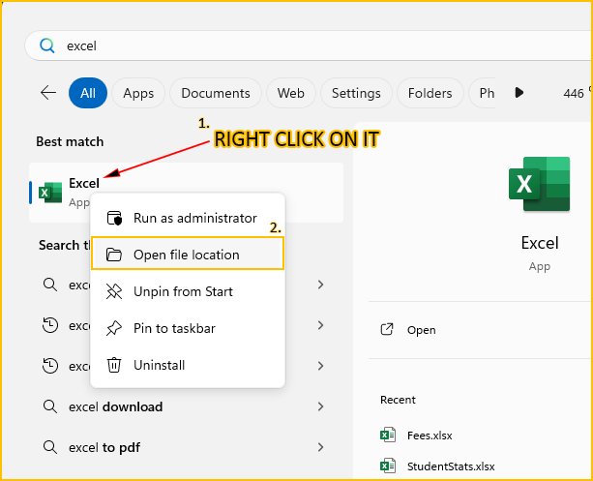Select Pin to taskbar option
This screenshot has width=593, height=481.
coord(174,328)
